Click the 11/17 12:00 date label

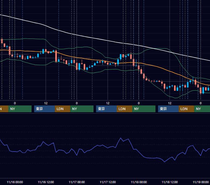coord(108,182)
